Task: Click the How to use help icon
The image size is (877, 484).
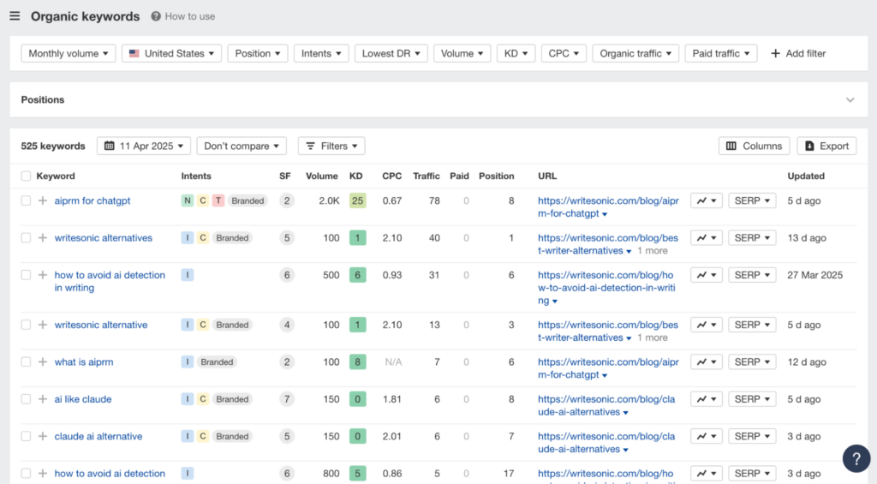Action: tap(156, 16)
